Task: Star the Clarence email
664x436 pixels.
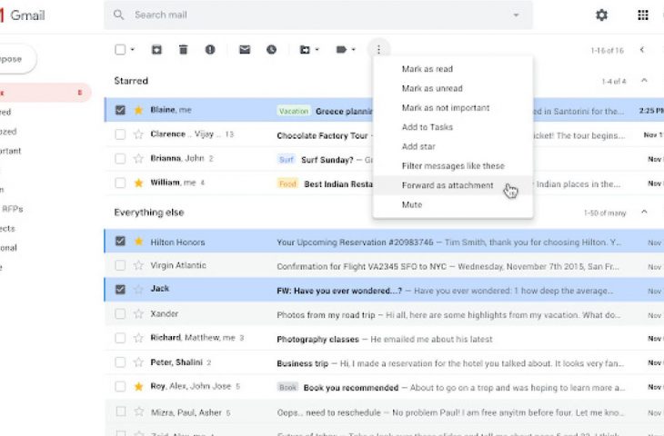Action: 138,134
